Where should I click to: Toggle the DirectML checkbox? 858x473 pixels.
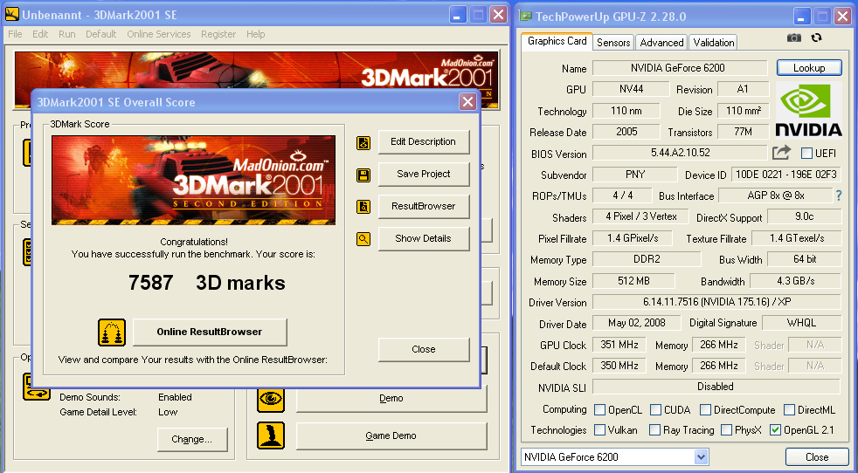[789, 409]
